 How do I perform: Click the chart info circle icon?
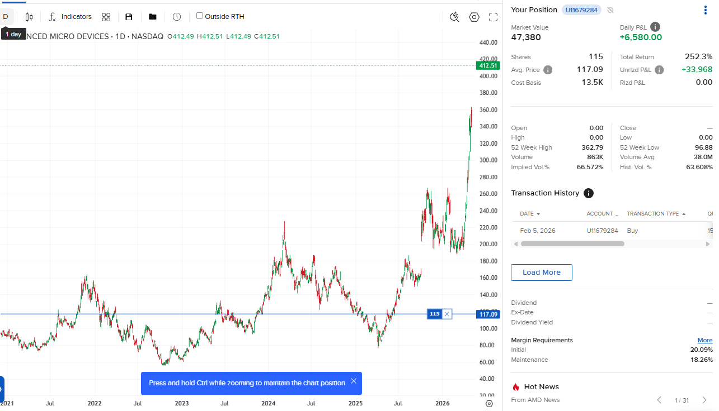click(177, 17)
